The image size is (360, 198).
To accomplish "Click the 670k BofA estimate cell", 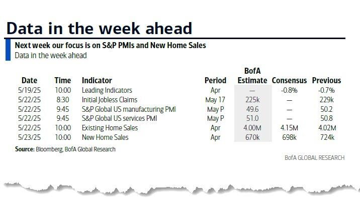I will 252,137.
